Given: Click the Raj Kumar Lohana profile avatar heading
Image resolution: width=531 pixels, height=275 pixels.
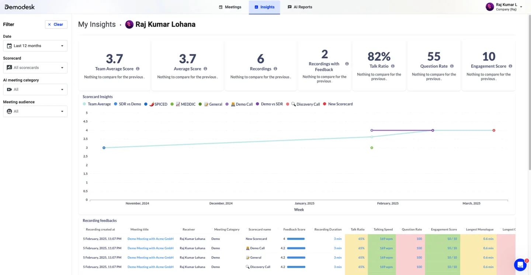Looking at the screenshot, I should click(x=129, y=24).
